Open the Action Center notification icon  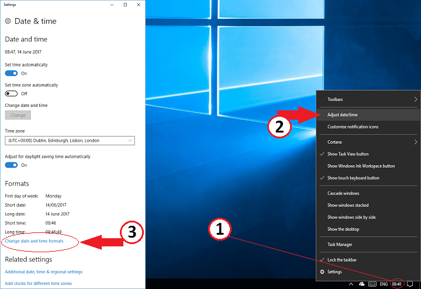410,284
